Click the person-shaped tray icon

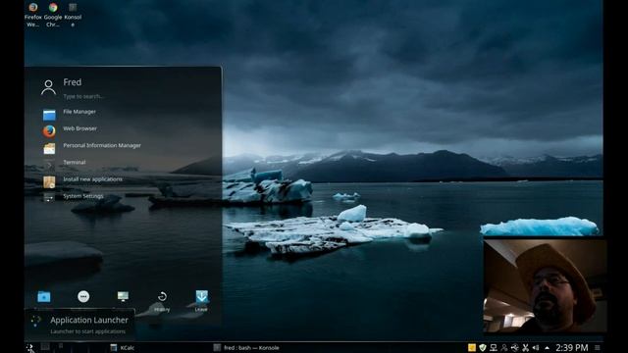[504, 348]
